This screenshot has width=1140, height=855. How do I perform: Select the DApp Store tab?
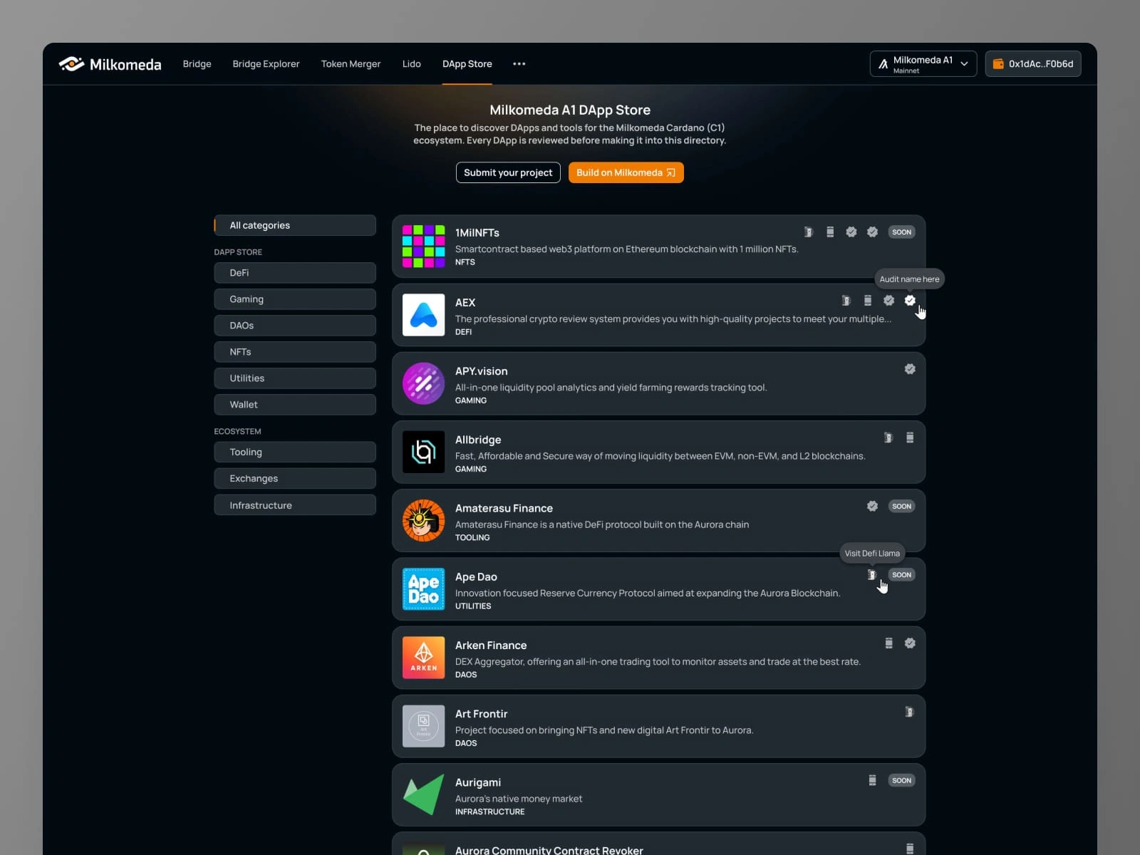(467, 64)
